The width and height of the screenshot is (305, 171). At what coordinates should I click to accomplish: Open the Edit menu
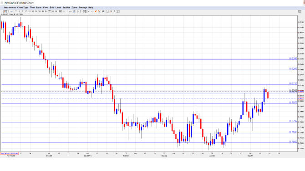52,8
